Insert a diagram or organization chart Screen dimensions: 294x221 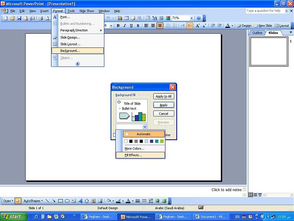coord(87,201)
